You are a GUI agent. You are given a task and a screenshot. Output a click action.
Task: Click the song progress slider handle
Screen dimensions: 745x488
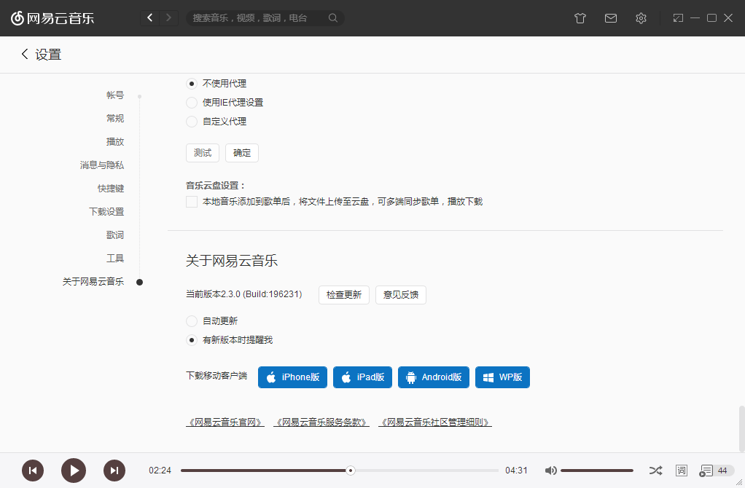[x=351, y=471]
